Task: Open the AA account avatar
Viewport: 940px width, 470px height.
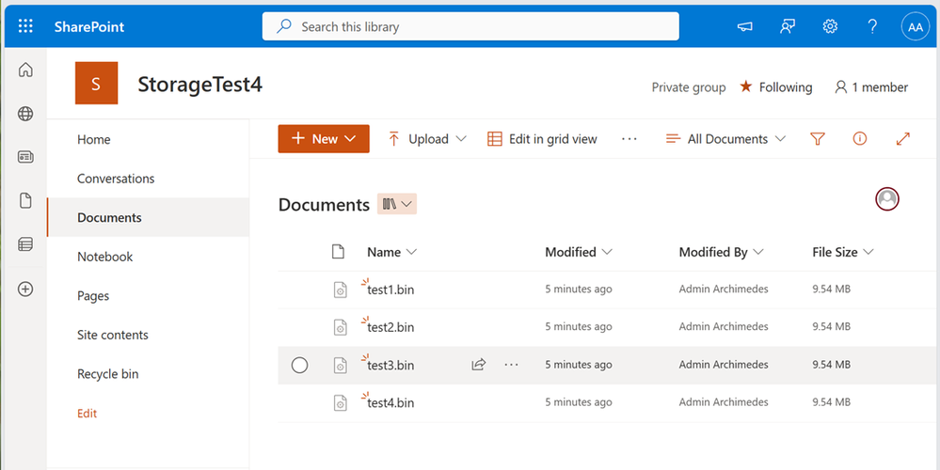Action: tap(915, 27)
